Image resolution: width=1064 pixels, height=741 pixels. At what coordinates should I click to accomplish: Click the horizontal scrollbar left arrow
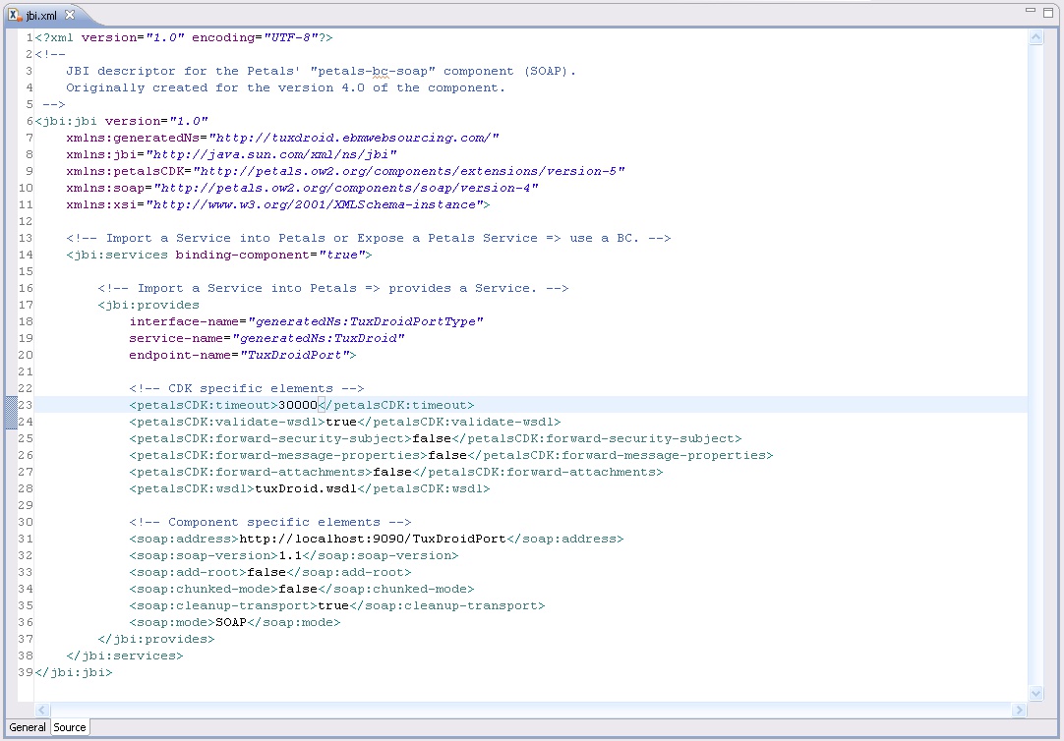(42, 710)
